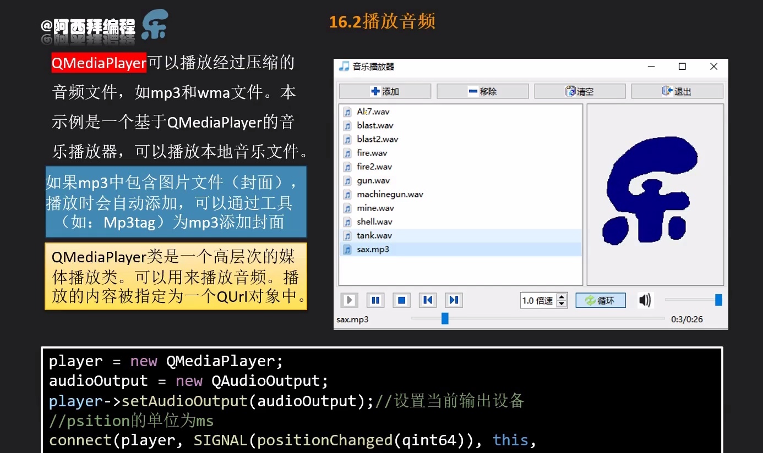
Task: Mute audio via the speaker icon
Action: tap(645, 300)
